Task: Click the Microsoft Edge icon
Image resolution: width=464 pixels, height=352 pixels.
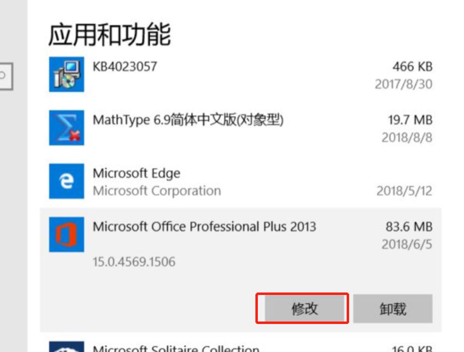Action: [x=66, y=181]
